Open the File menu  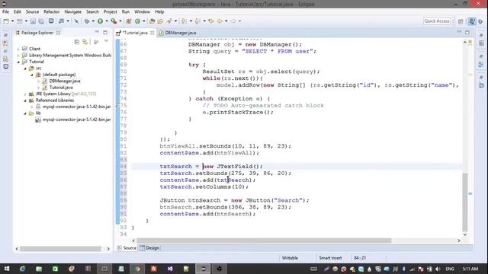tap(5, 11)
